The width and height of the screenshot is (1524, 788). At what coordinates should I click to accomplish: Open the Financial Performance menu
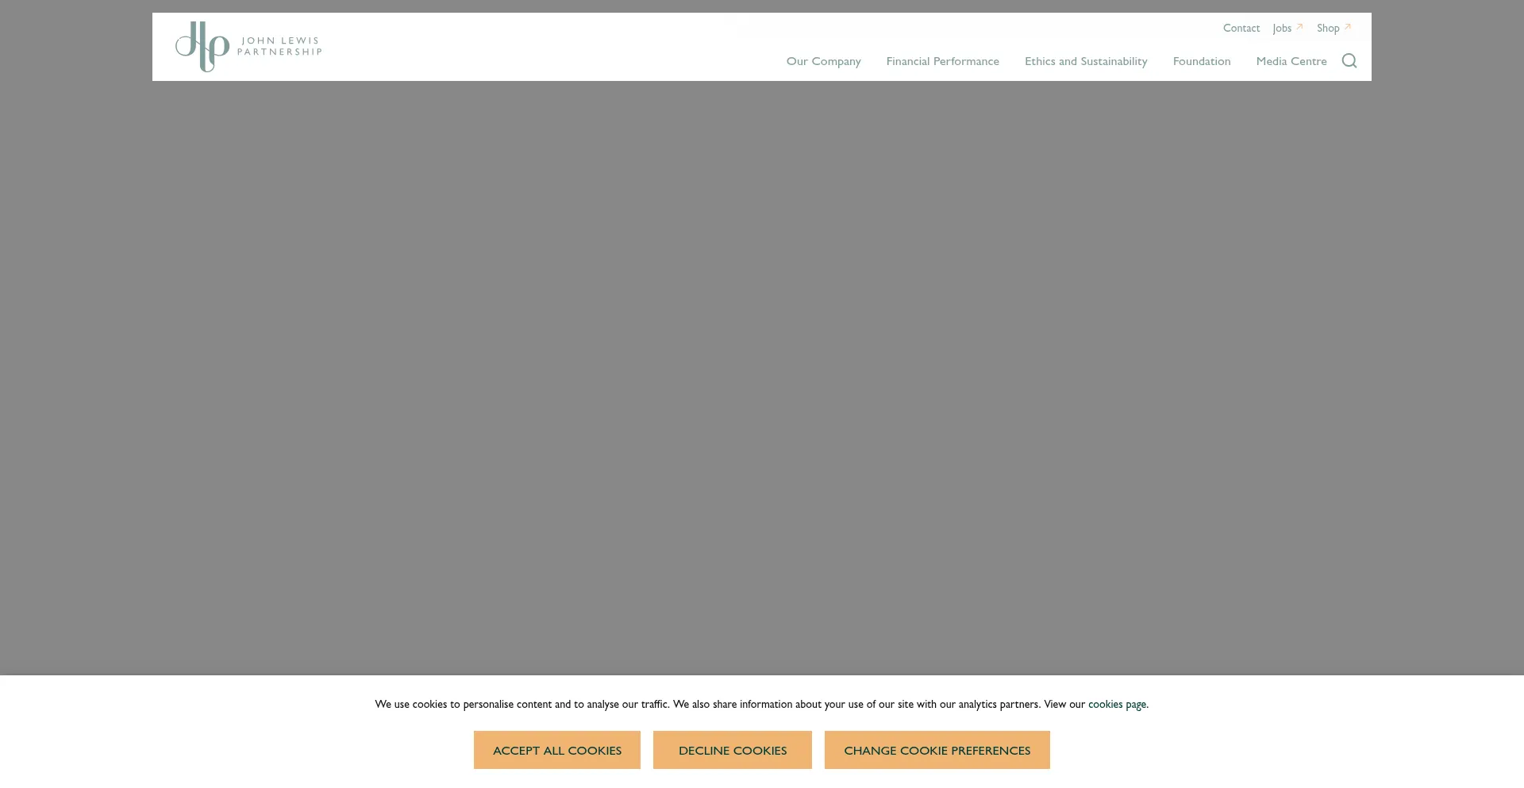pyautogui.click(x=942, y=61)
